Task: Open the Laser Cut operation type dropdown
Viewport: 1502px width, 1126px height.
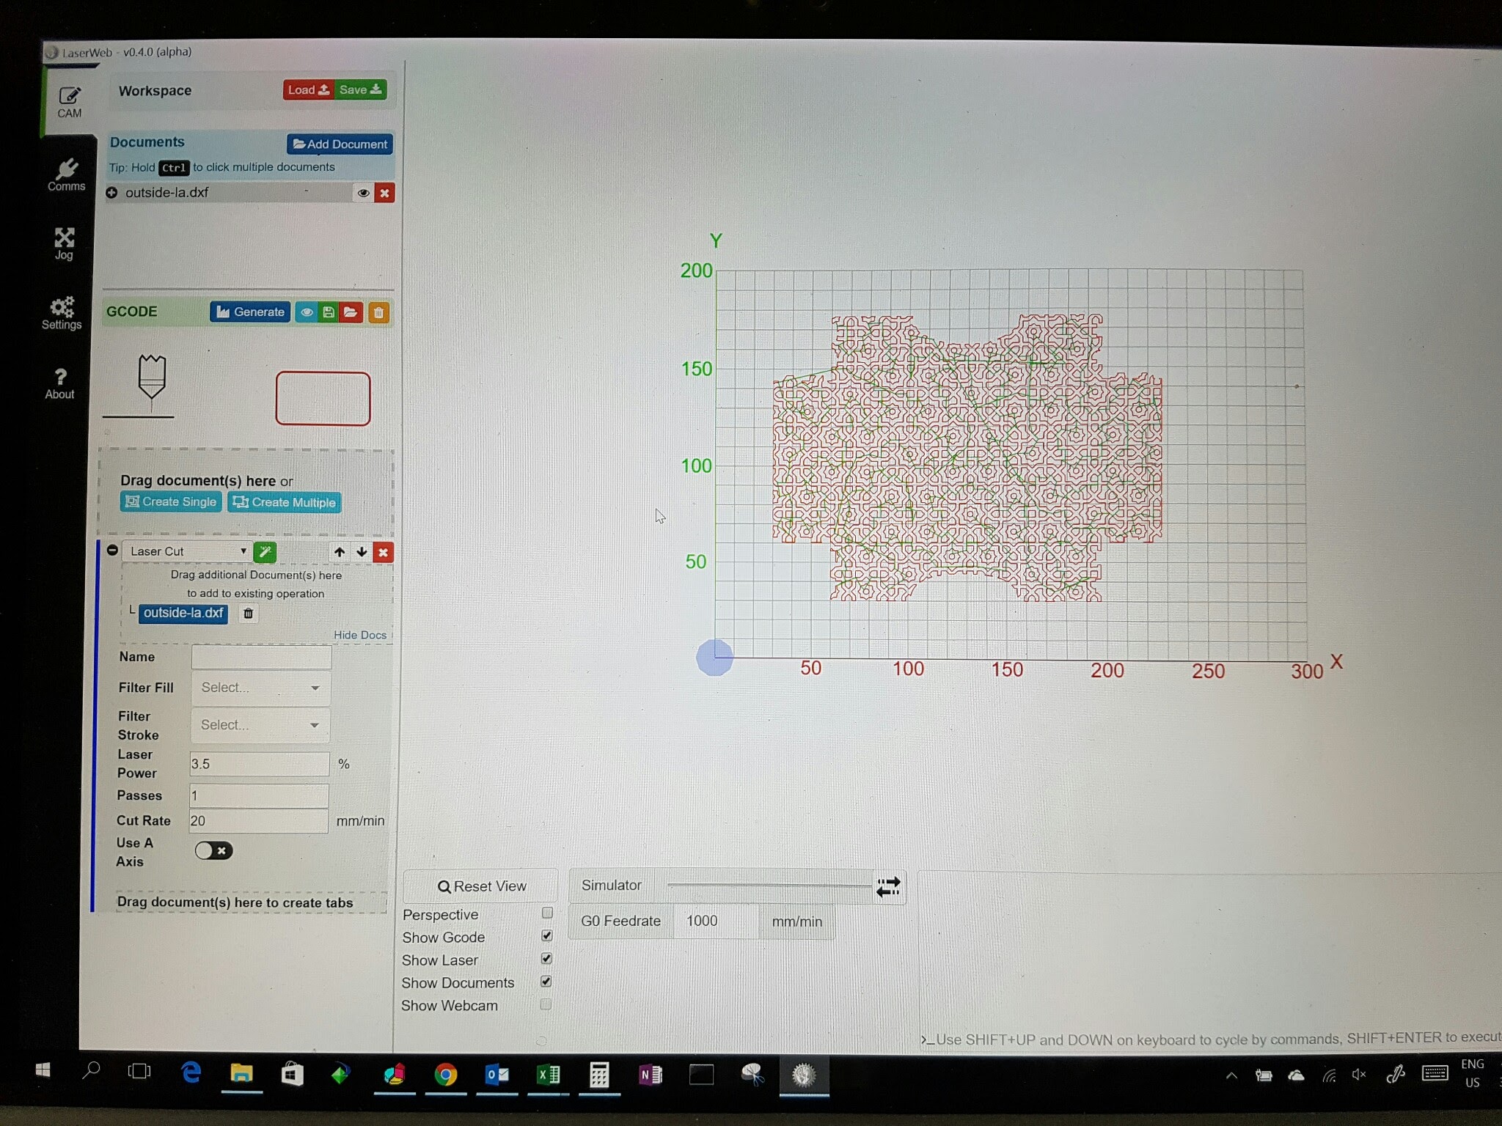Action: (187, 551)
